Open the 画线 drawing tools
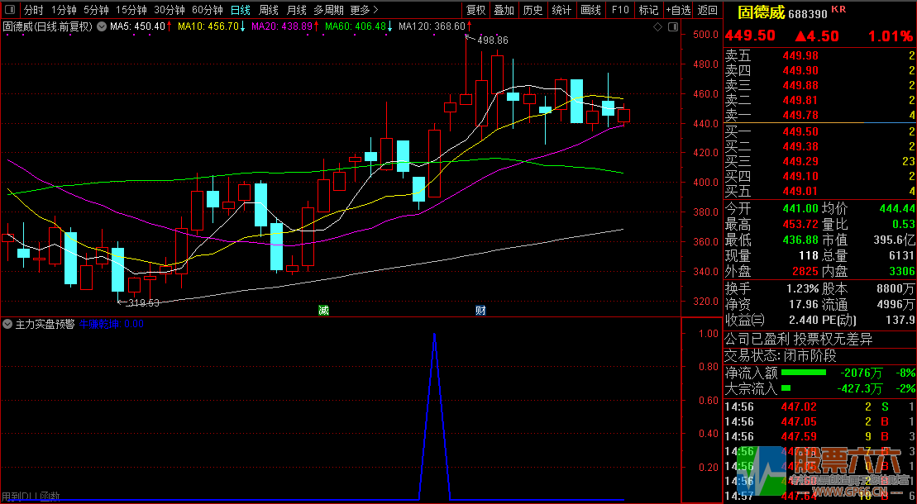Screen dimensions: 917x504 coord(590,10)
